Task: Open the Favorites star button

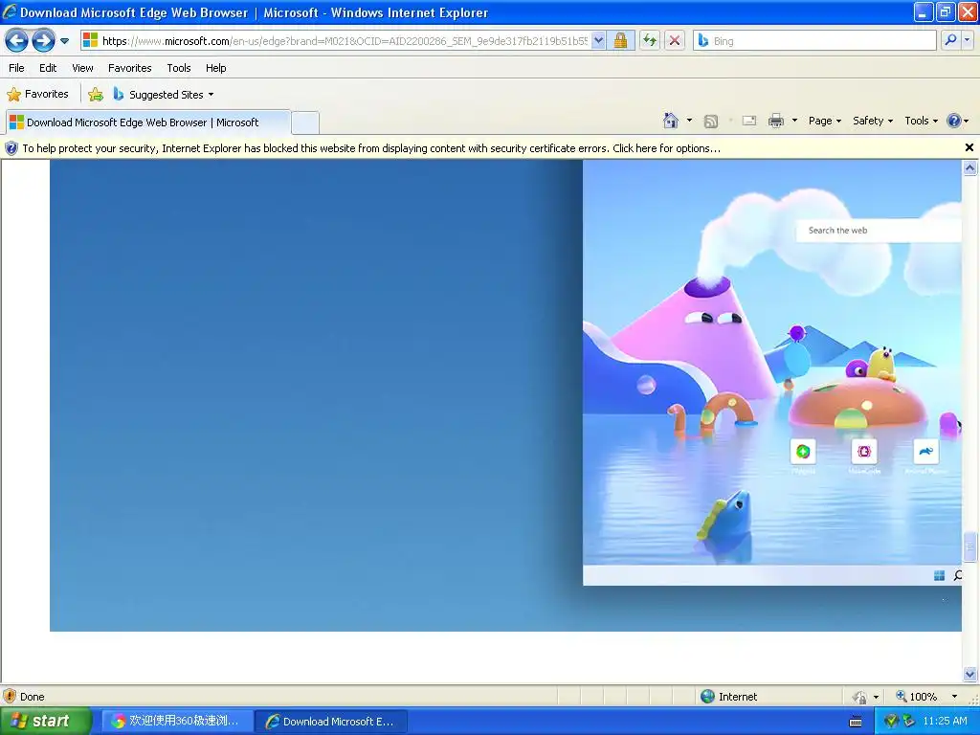Action: pyautogui.click(x=37, y=95)
